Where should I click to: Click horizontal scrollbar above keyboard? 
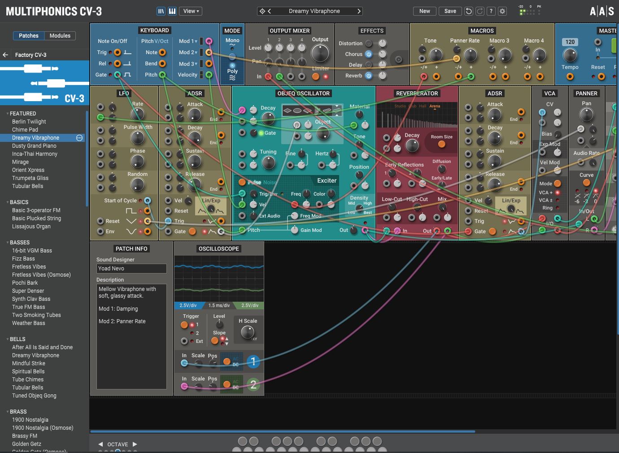click(x=283, y=432)
